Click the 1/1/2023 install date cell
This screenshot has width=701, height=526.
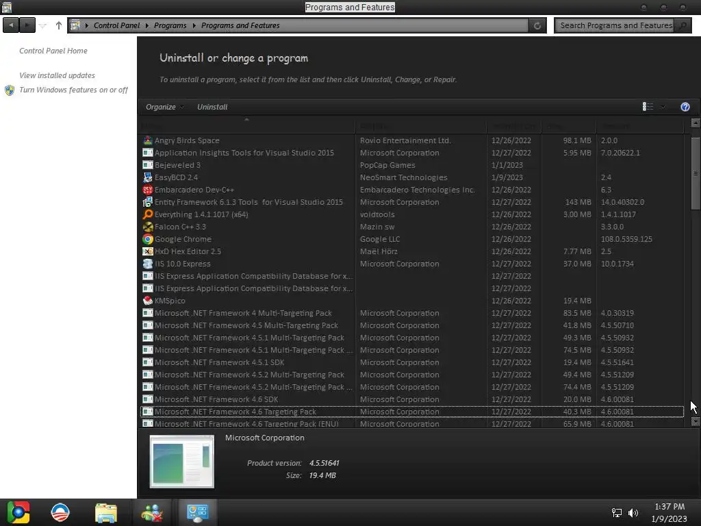pos(507,165)
